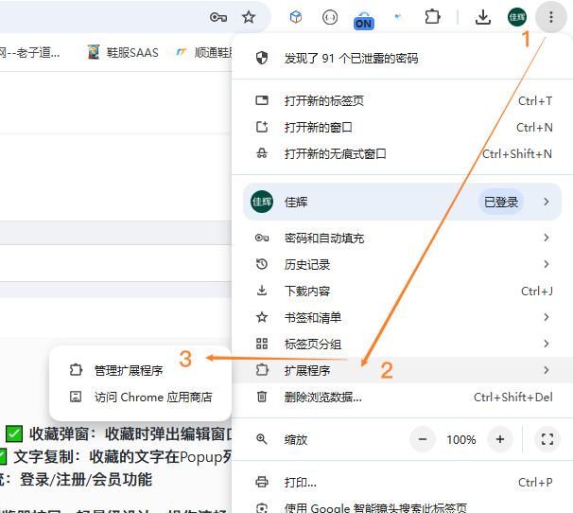Expand 扩展程序 submenu
This screenshot has width=573, height=513.
pyautogui.click(x=402, y=370)
